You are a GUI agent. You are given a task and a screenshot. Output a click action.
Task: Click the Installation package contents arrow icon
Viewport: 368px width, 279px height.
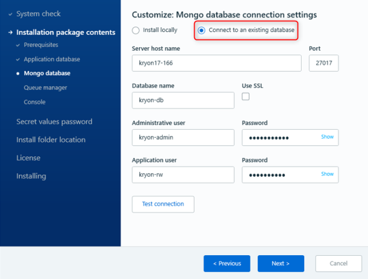(x=10, y=33)
